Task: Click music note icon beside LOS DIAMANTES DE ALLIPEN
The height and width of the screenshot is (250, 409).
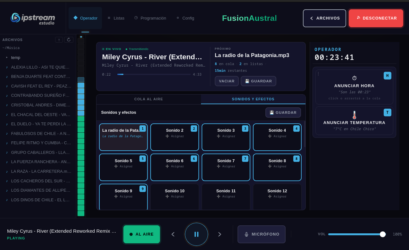Action: (7, 190)
